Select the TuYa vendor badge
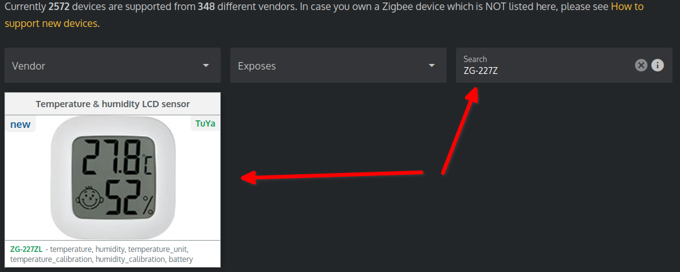Viewport: 680px width, 272px height. pyautogui.click(x=205, y=124)
